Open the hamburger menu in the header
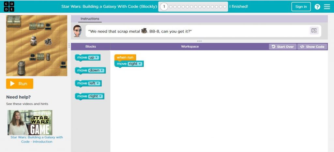This screenshot has height=152, width=334. (327, 7)
